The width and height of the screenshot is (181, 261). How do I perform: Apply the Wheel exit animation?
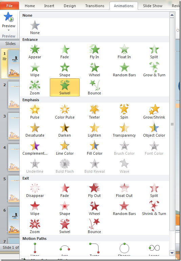pyautogui.click(x=94, y=208)
